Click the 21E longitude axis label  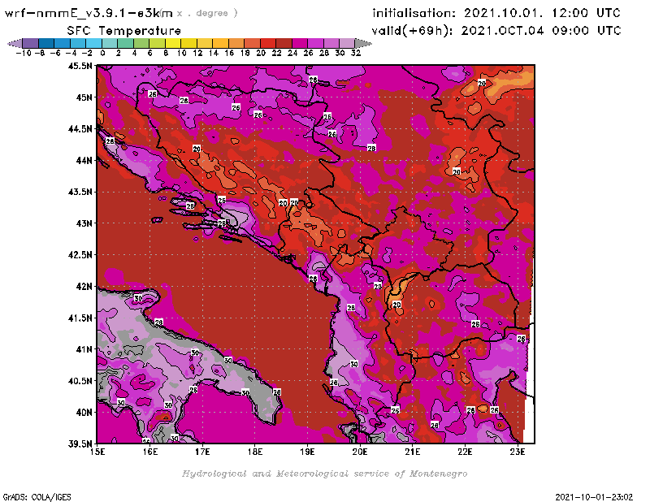pyautogui.click(x=413, y=452)
